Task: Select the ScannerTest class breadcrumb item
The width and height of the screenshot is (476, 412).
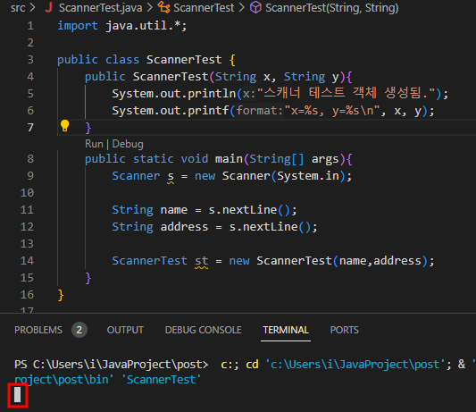Action: (x=204, y=7)
